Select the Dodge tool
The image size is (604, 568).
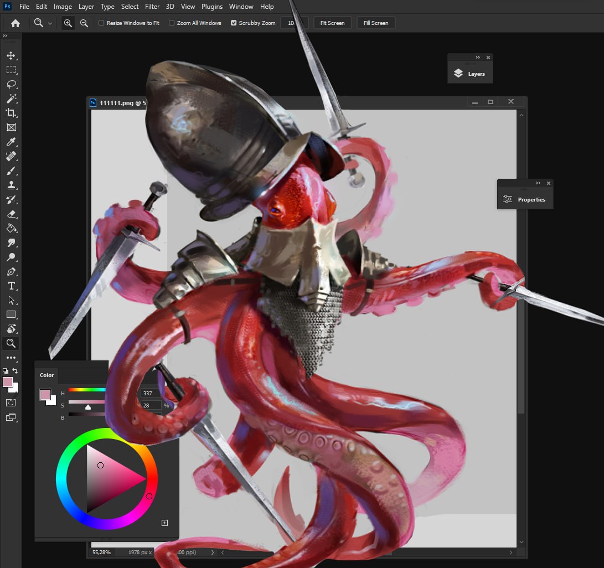coord(11,257)
